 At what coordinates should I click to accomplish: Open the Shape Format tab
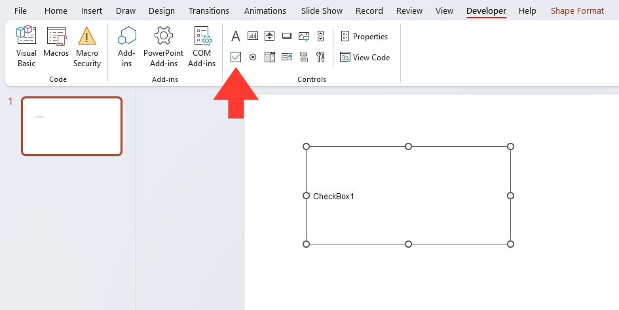tap(577, 10)
